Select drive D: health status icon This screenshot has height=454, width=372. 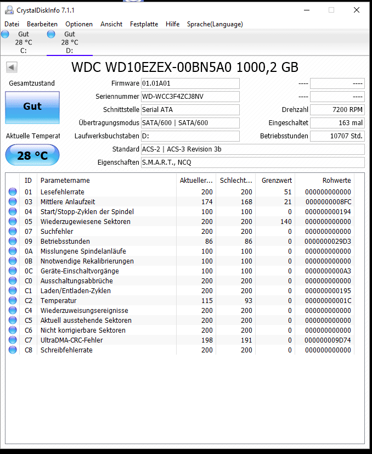tap(51, 34)
